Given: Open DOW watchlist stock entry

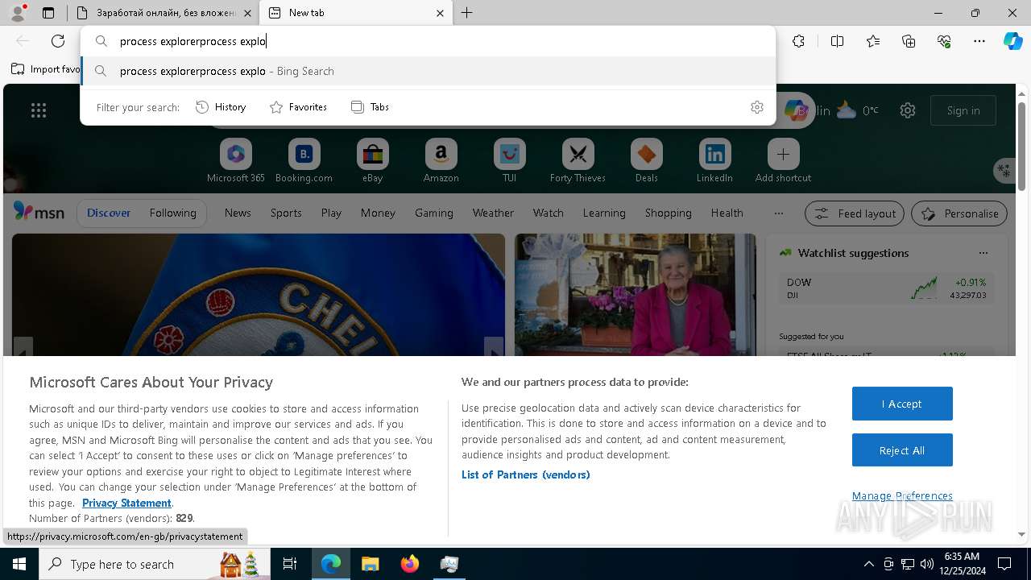Looking at the screenshot, I should pyautogui.click(x=886, y=288).
